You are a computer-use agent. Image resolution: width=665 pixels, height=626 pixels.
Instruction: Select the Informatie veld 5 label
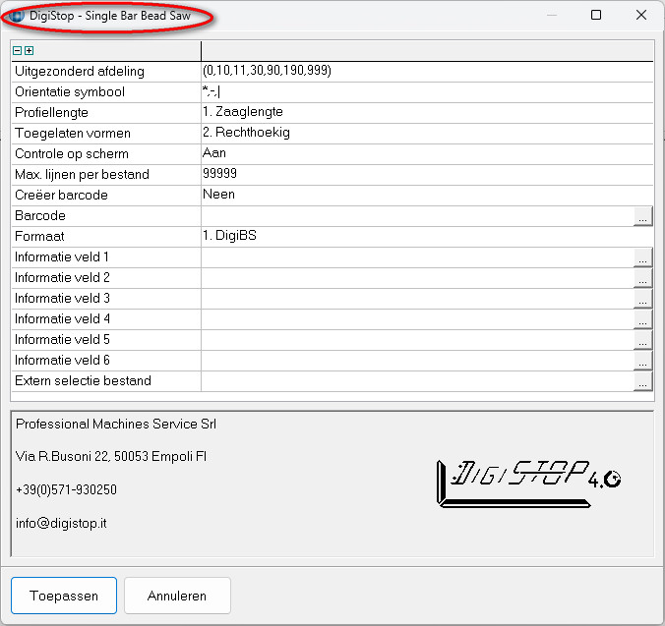[x=62, y=340]
